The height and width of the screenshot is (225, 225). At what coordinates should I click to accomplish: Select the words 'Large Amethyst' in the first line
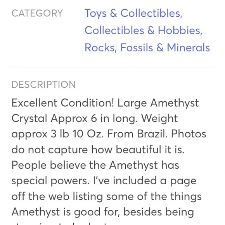pyautogui.click(x=158, y=103)
